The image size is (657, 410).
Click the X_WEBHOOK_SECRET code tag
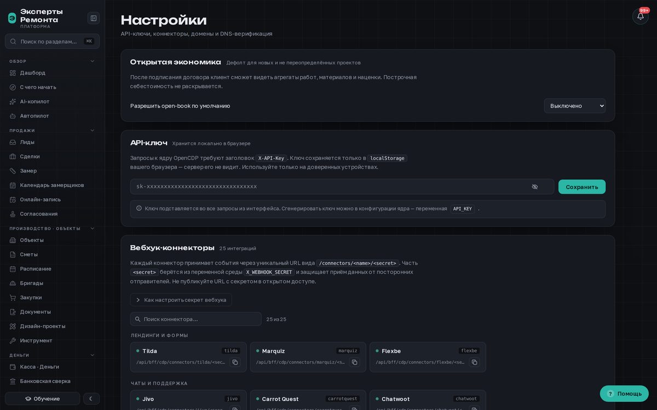tap(269, 272)
